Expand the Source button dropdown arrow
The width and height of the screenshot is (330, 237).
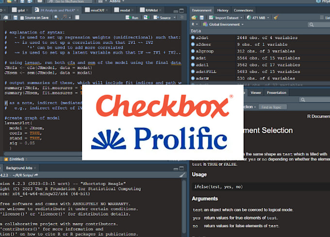click(x=175, y=17)
